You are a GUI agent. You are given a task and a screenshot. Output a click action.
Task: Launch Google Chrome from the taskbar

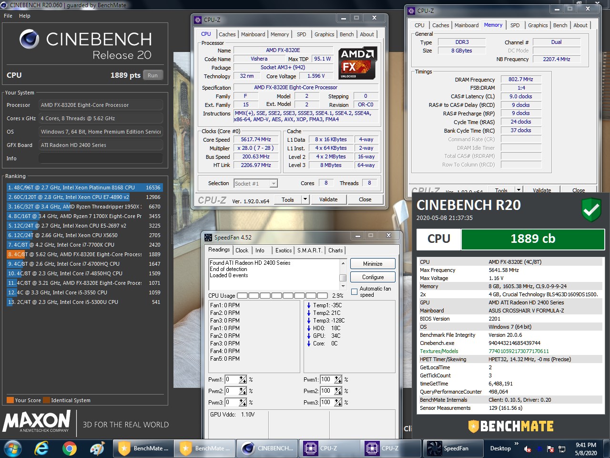tap(70, 448)
